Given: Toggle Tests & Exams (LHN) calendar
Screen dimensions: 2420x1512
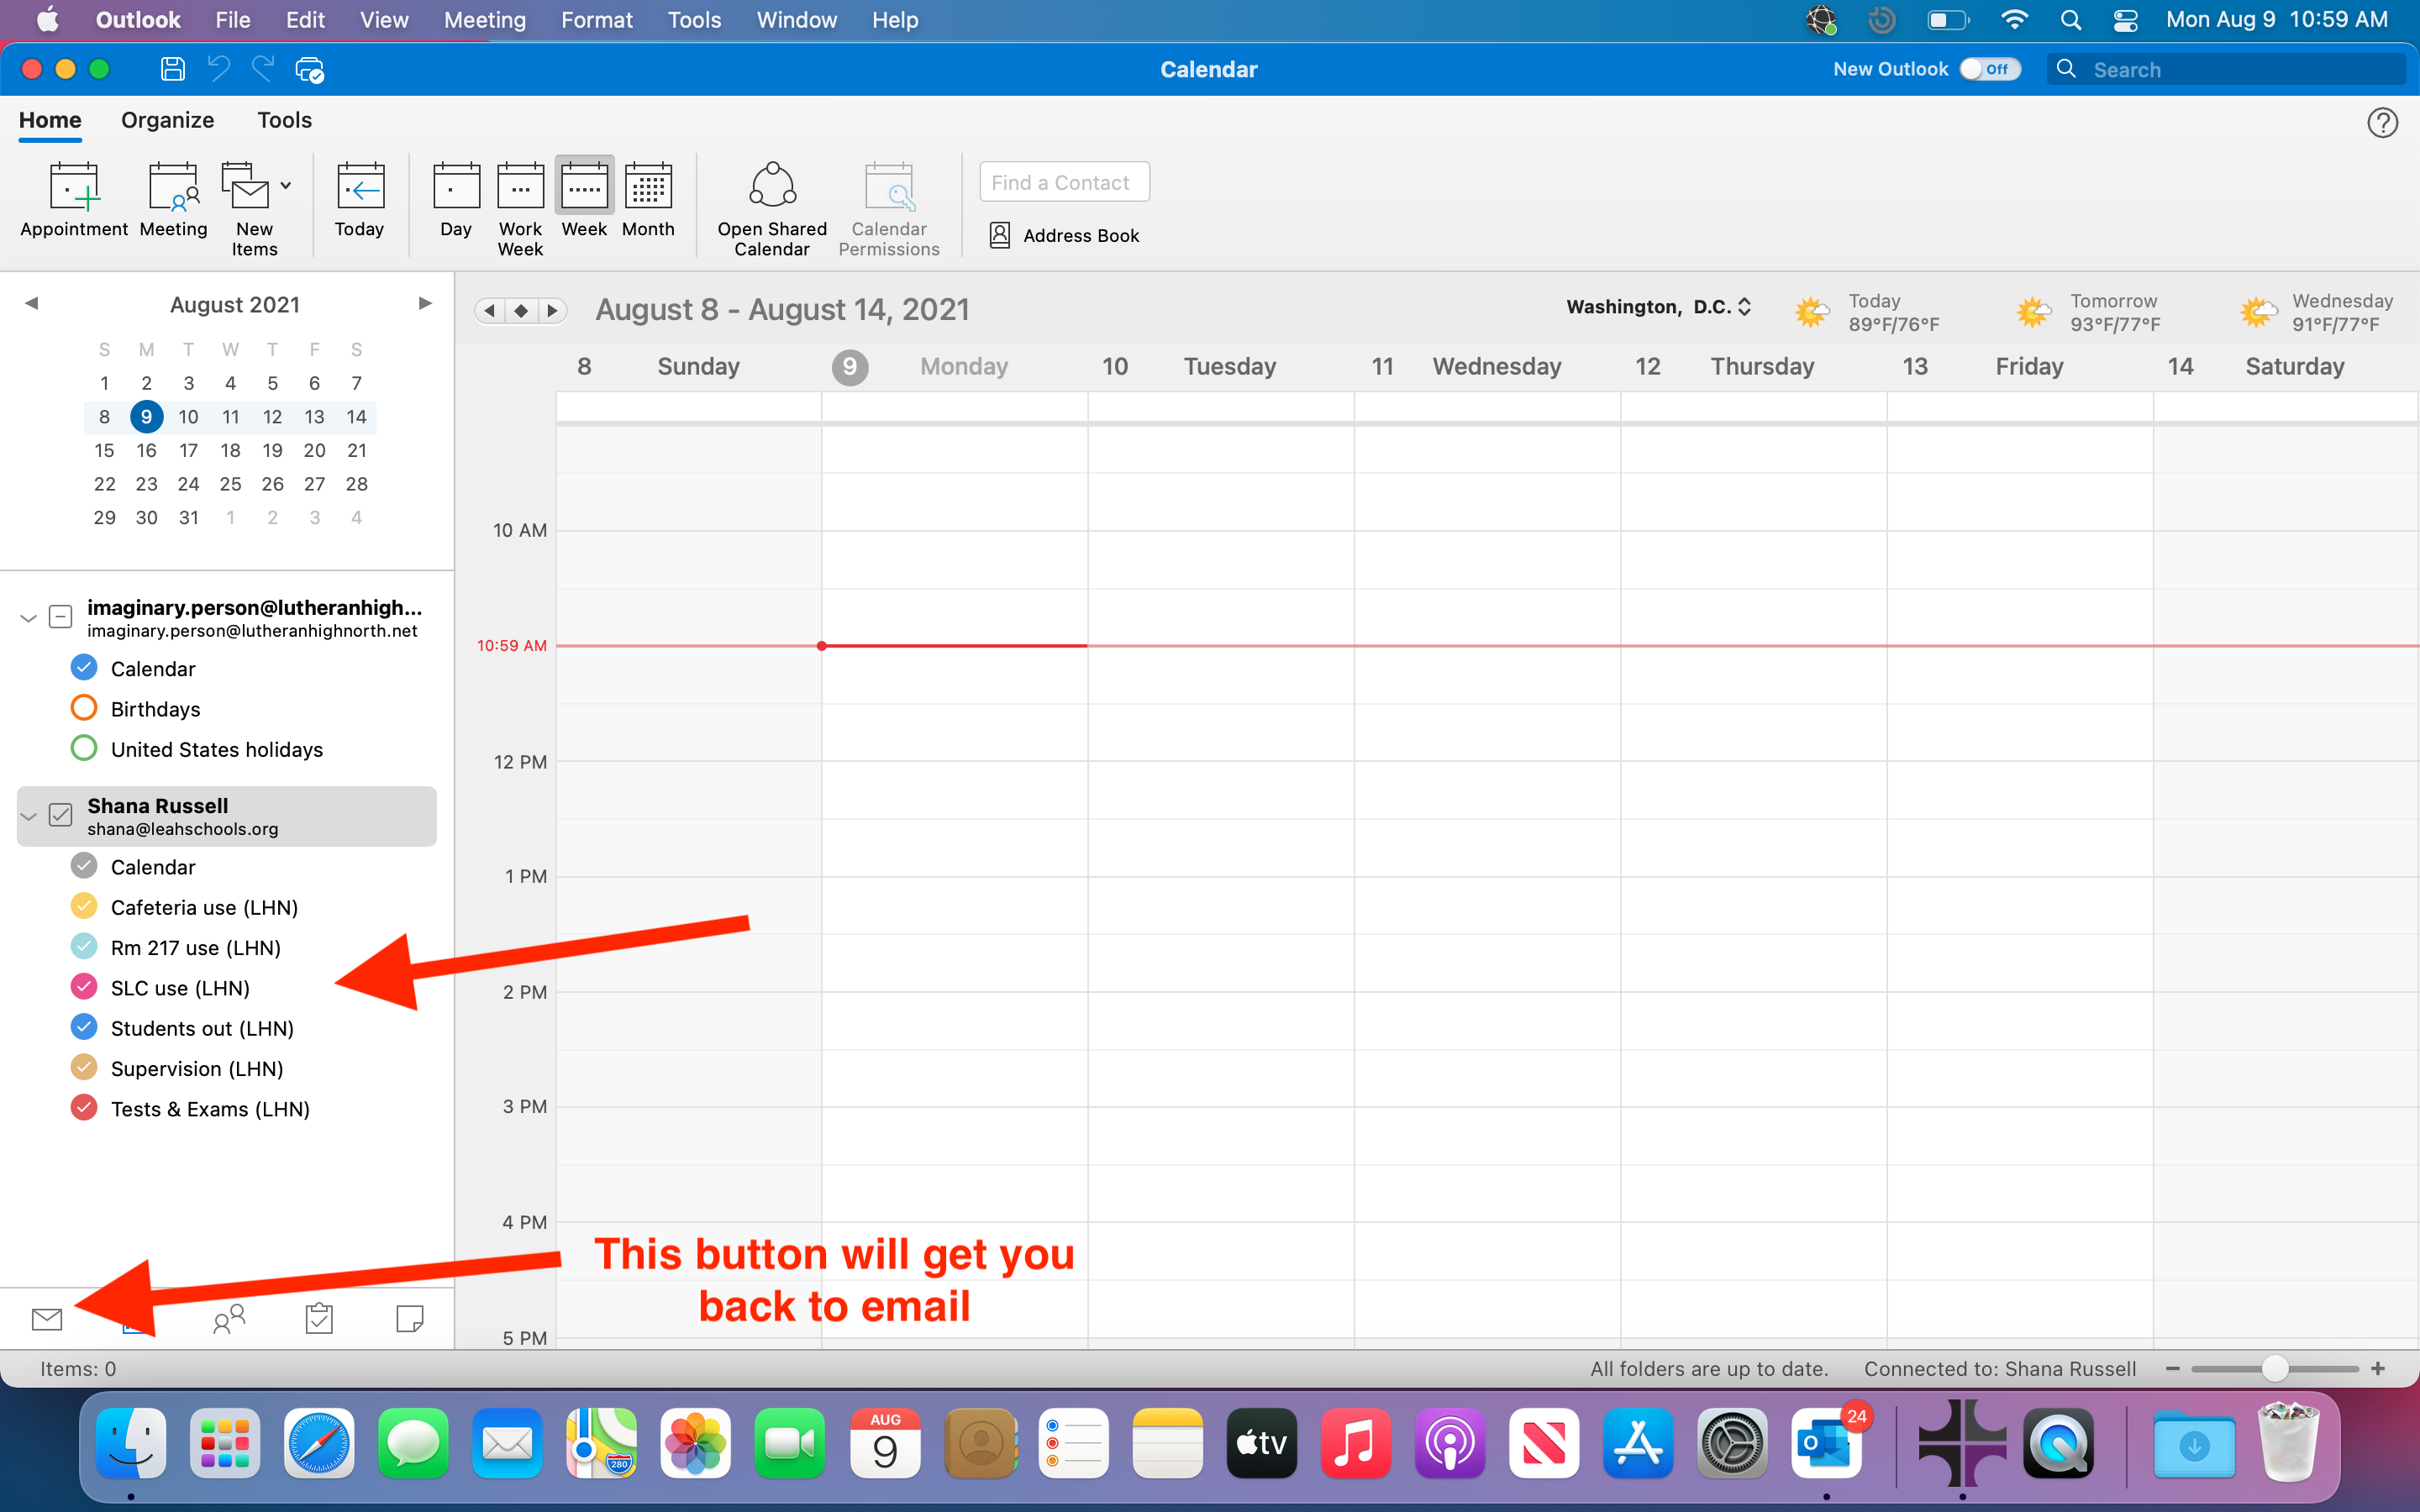Looking at the screenshot, I should pos(84,1108).
